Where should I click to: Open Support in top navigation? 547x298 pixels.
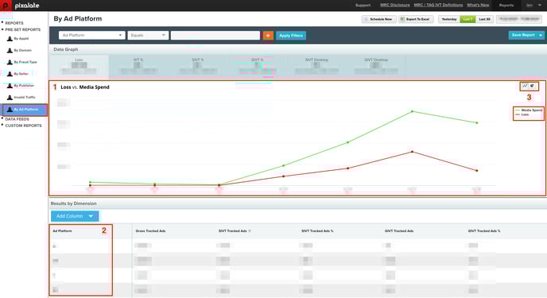[x=363, y=6]
